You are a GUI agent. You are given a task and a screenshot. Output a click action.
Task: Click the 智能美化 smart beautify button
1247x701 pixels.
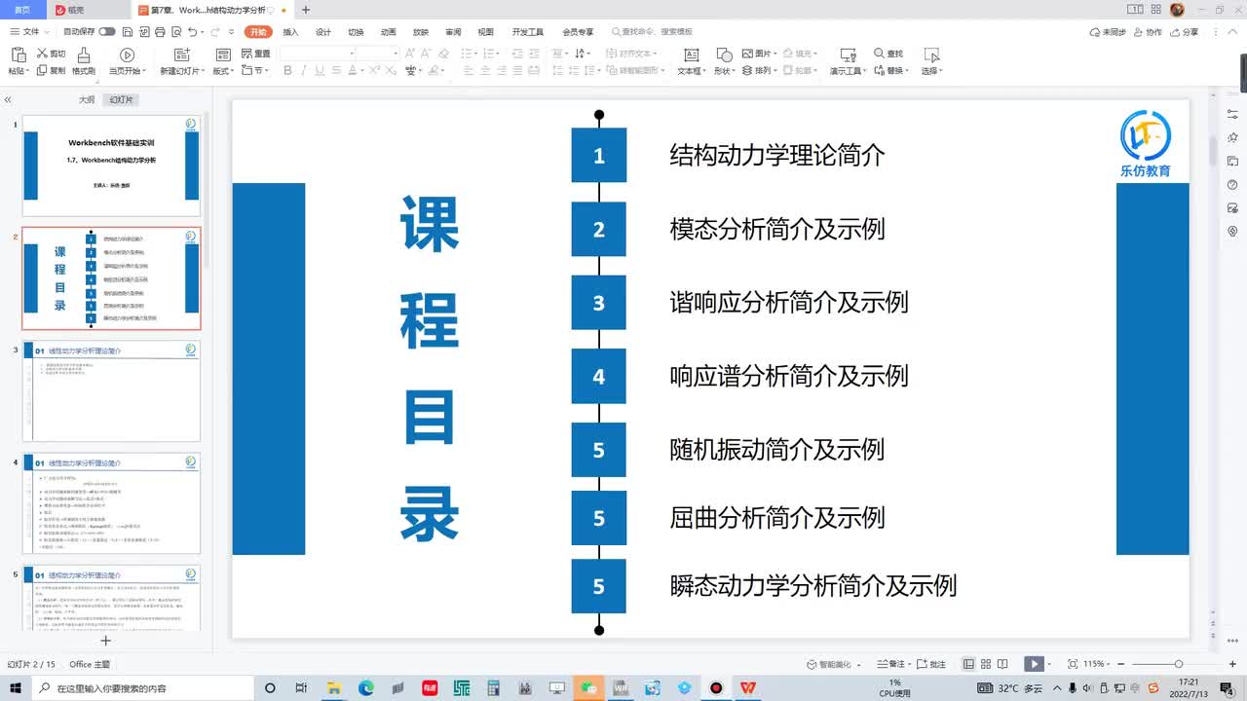click(x=833, y=664)
